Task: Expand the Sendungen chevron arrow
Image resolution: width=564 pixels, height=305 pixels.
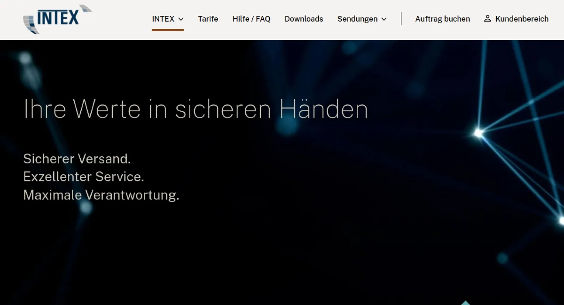Action: click(x=384, y=19)
